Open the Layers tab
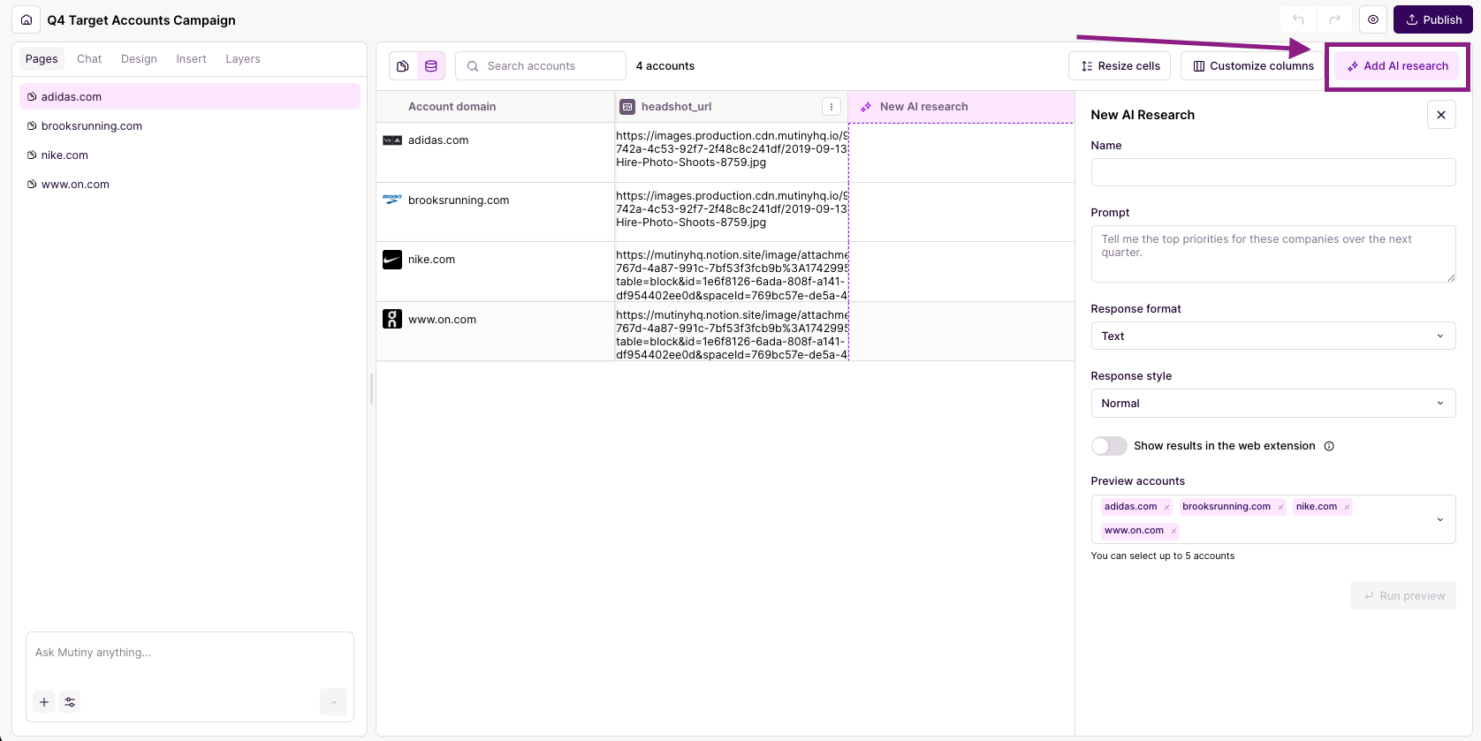Image resolution: width=1481 pixels, height=741 pixels. [x=243, y=59]
